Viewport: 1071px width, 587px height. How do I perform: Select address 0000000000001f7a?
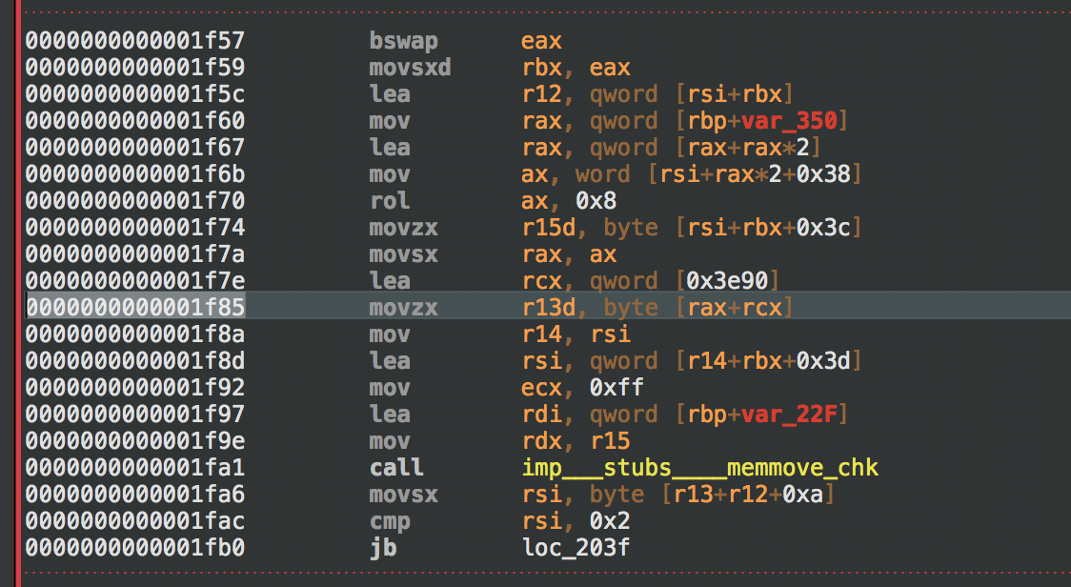(135, 254)
